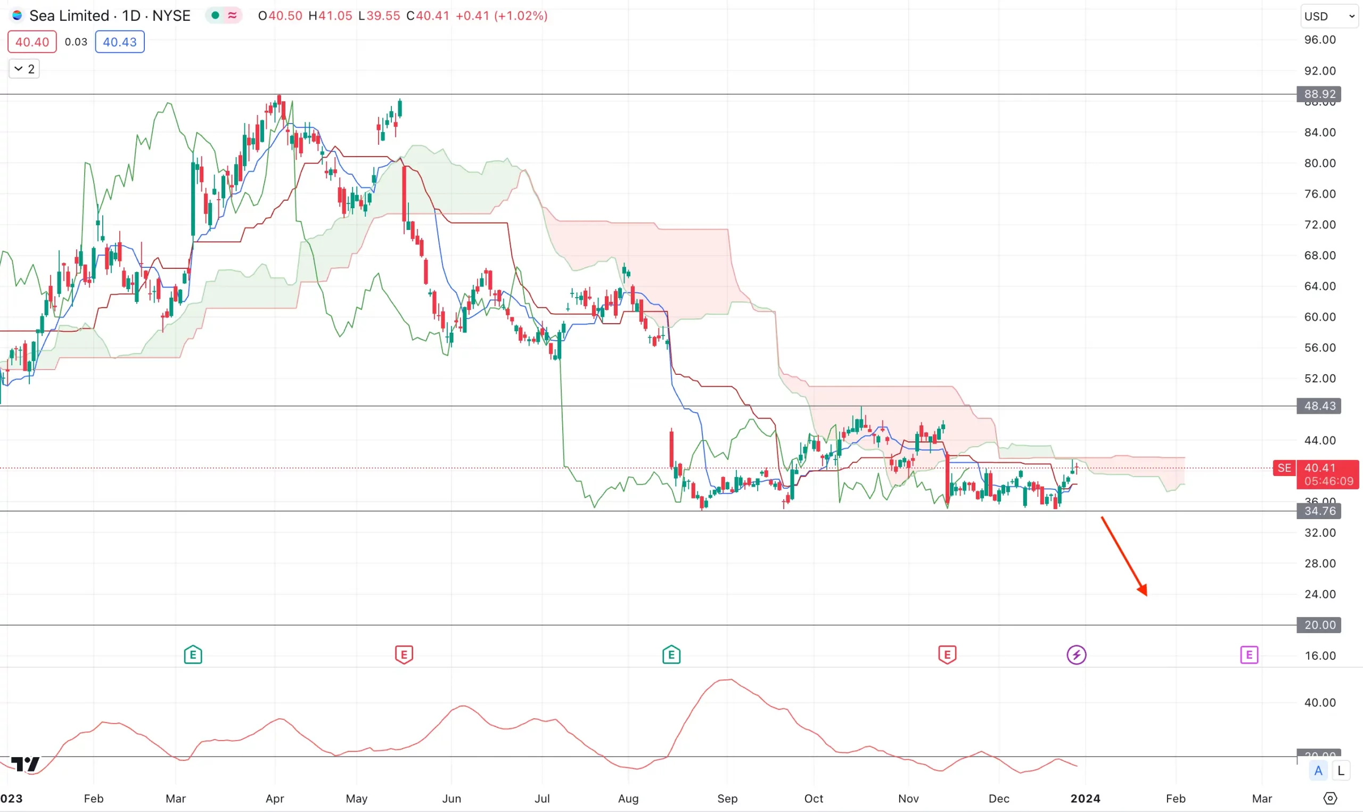This screenshot has height=812, width=1363.
Task: Click the blue 40.43 buy price button
Action: pyautogui.click(x=120, y=42)
